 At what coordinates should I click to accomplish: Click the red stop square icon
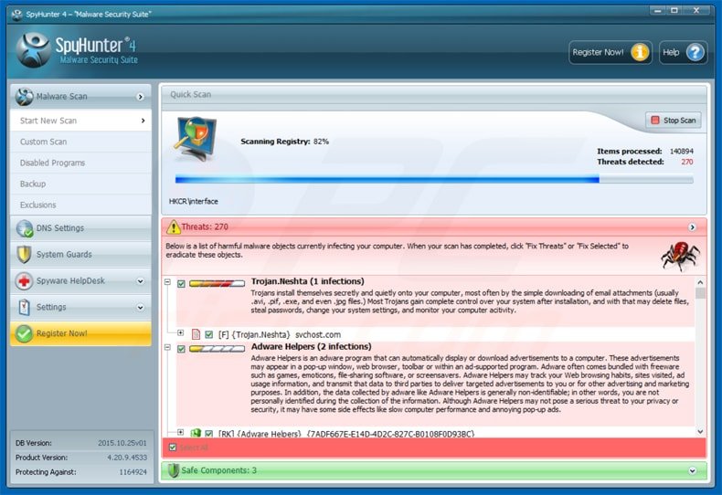pos(654,120)
